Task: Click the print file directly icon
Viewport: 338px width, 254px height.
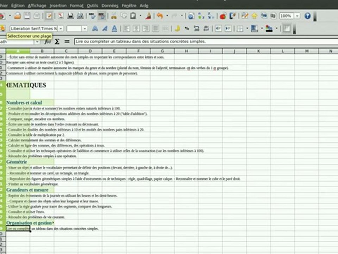Action: coord(70,16)
